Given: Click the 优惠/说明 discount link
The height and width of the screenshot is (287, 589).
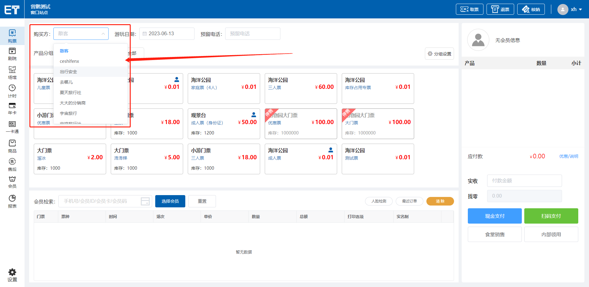Looking at the screenshot, I should [568, 156].
